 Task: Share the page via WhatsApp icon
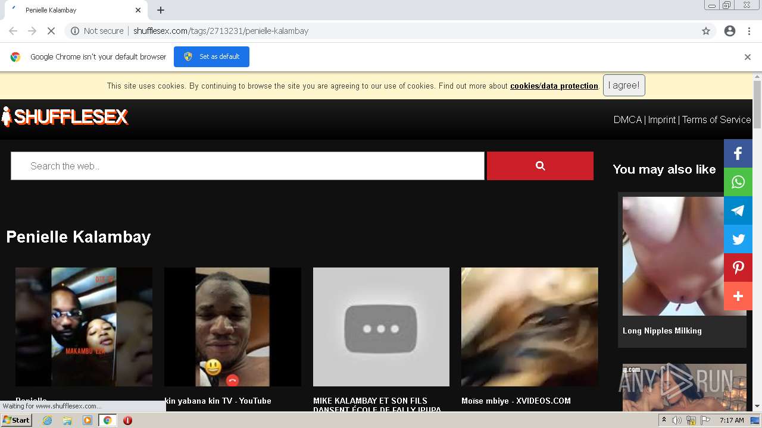[x=738, y=182]
